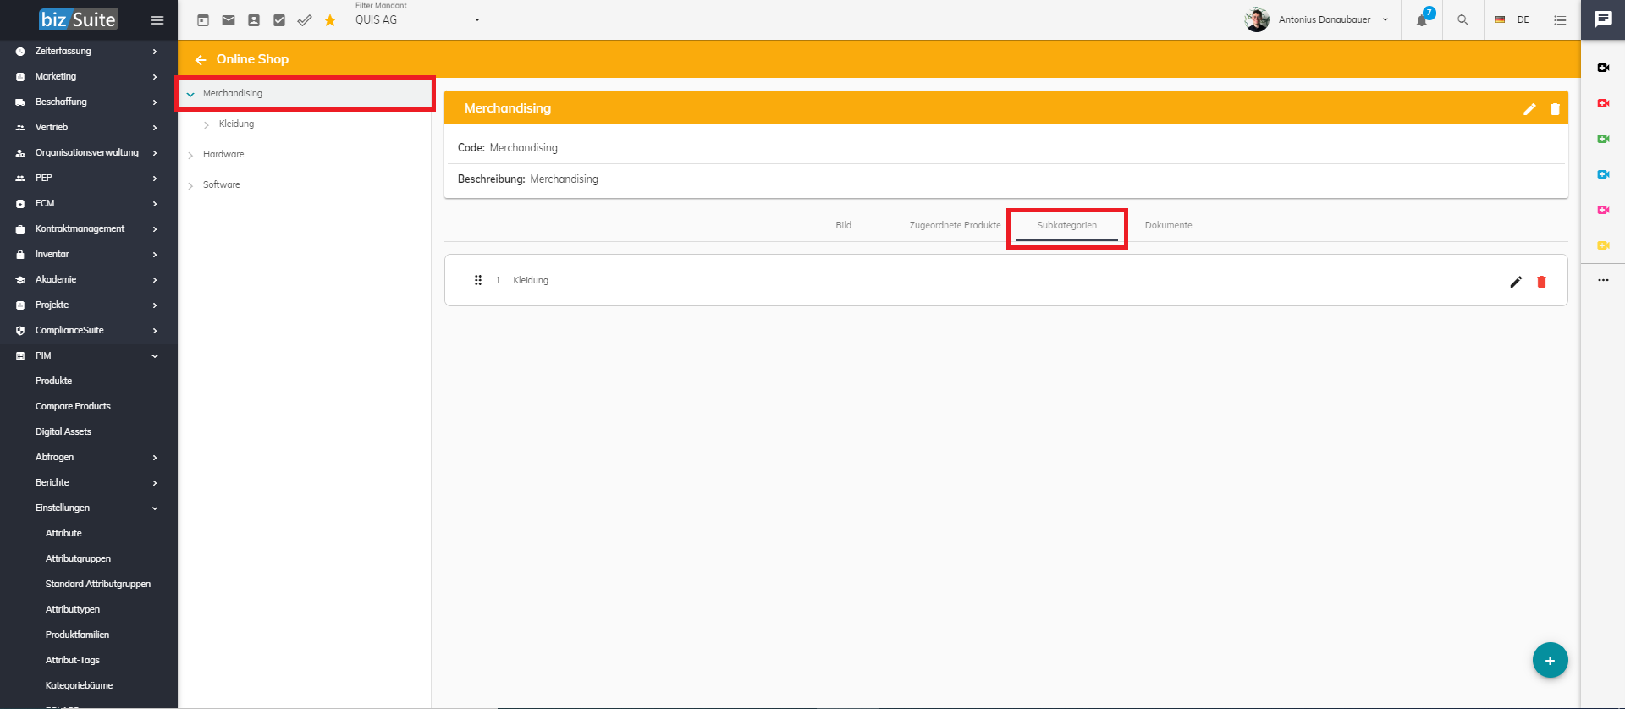Edit Merchandising category via header pencil
Viewport: 1625px width, 709px height.
click(1529, 109)
